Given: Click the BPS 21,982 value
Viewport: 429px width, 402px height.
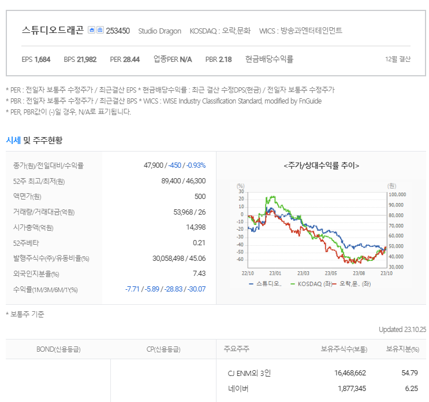Looking at the screenshot, I should click(x=80, y=60).
